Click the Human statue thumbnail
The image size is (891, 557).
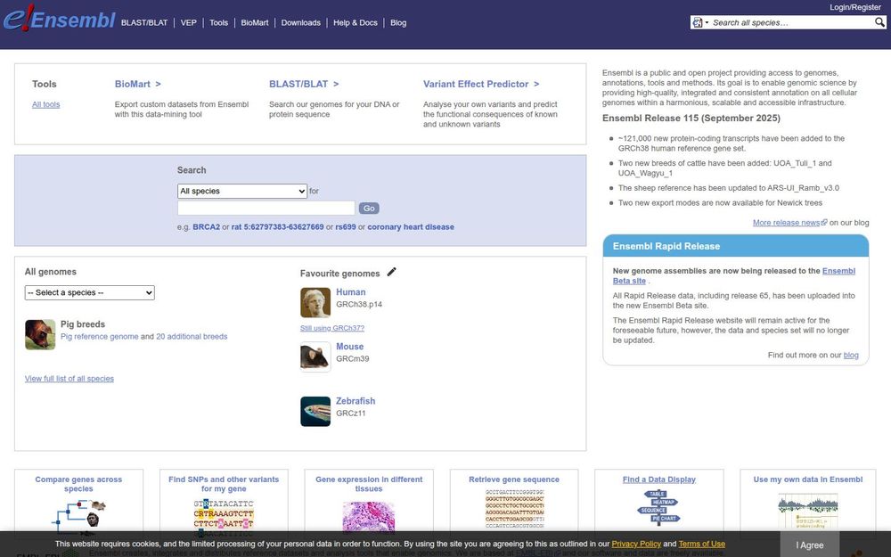315,302
